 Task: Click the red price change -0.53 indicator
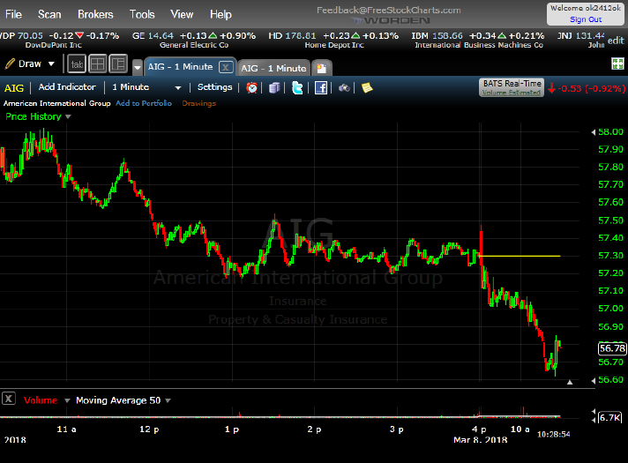(587, 88)
